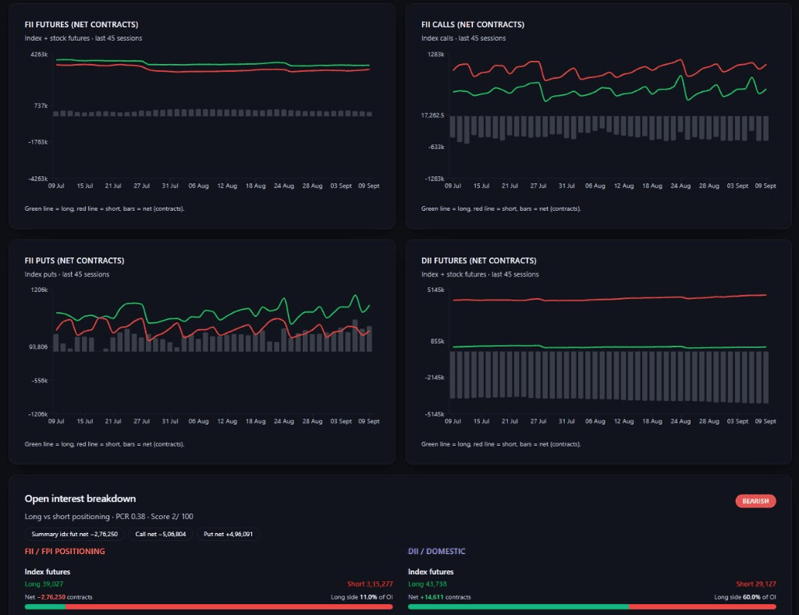
Task: Click the legend note under DII Futures chart
Action: click(x=501, y=444)
